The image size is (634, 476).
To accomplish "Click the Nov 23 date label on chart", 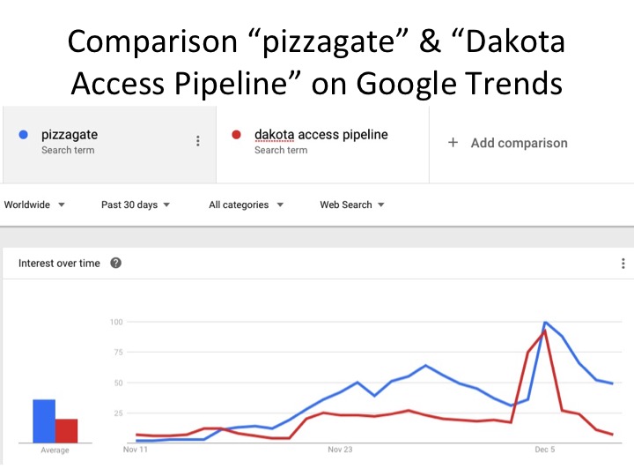I will pos(340,449).
